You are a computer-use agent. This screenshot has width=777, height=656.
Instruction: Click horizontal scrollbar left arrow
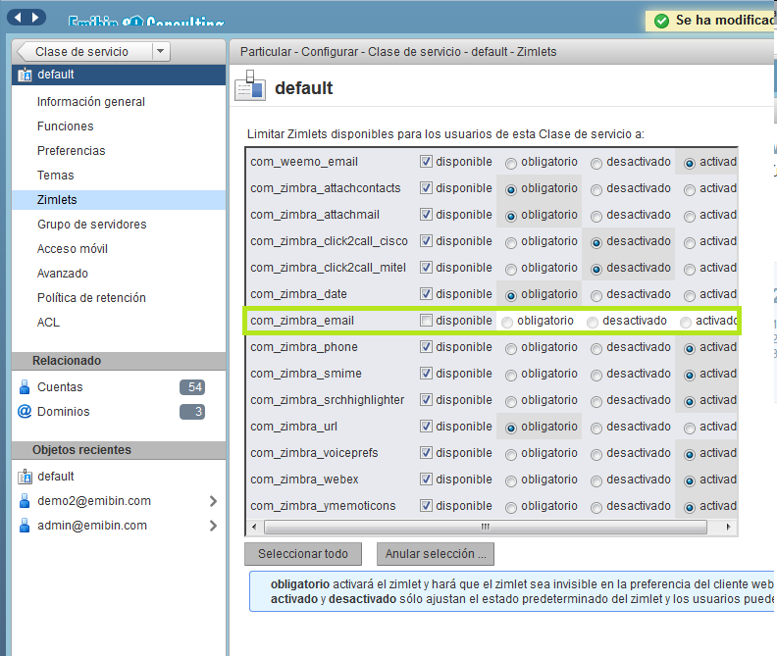click(x=254, y=527)
